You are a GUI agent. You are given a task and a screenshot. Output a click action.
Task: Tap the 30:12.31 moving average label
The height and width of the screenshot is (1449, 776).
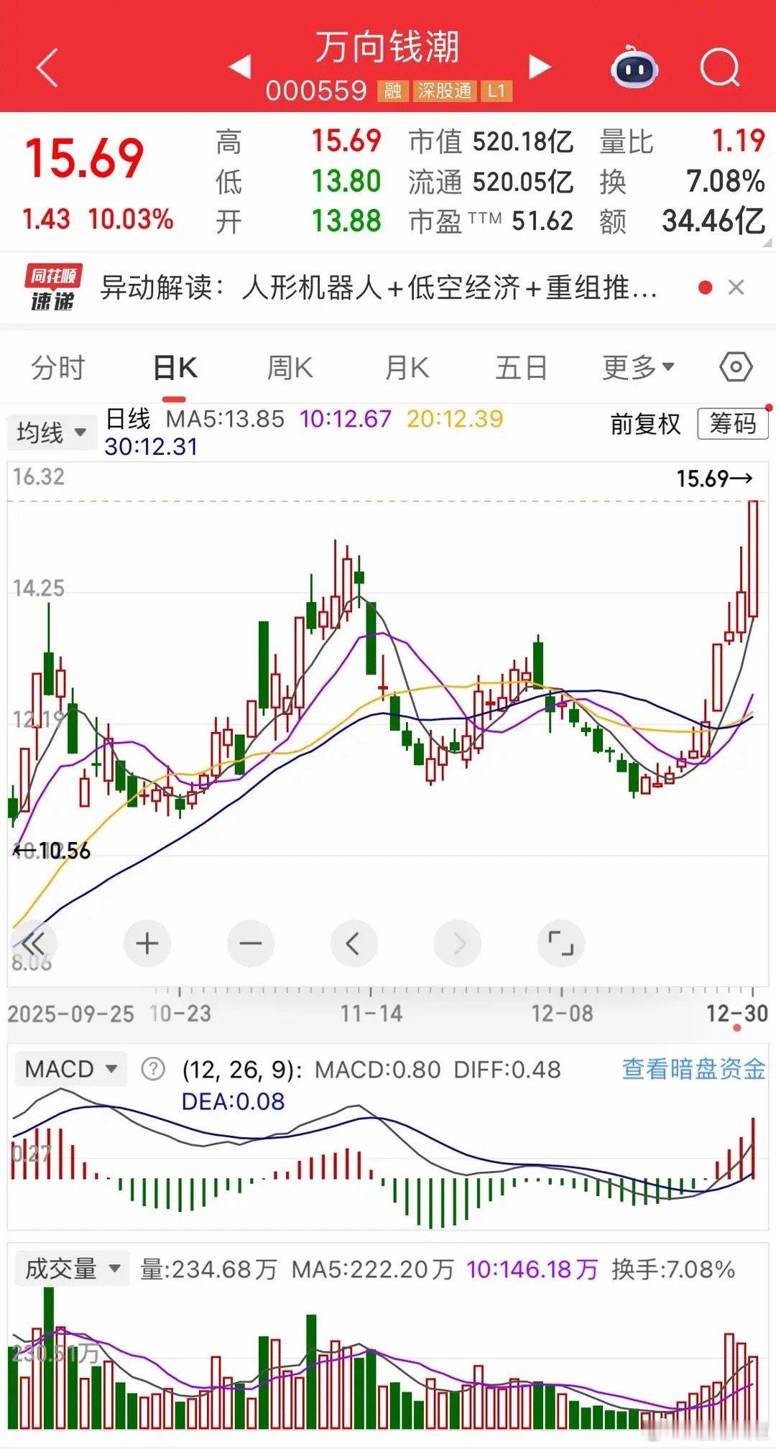(151, 447)
